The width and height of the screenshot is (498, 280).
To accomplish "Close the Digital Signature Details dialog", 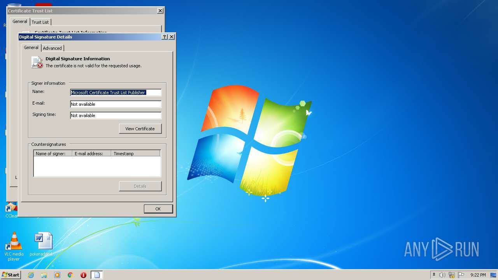I will click(x=172, y=37).
